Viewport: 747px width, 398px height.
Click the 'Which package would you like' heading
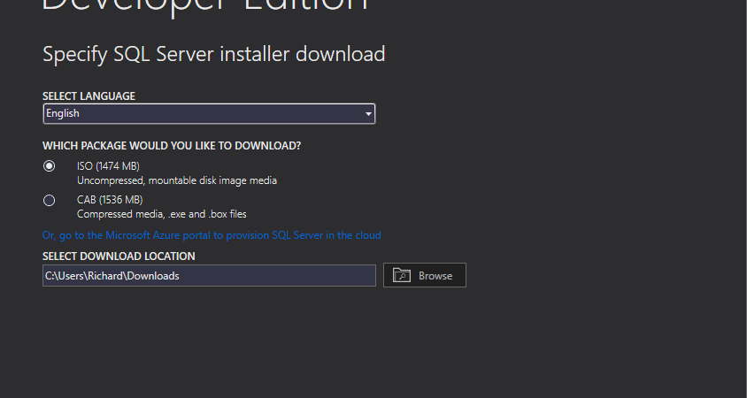click(172, 145)
